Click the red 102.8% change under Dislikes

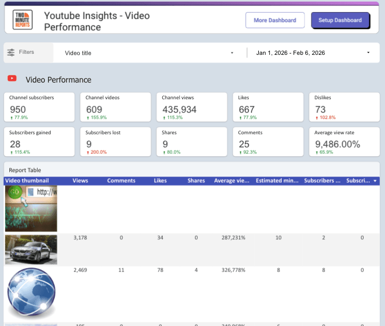[326, 118]
